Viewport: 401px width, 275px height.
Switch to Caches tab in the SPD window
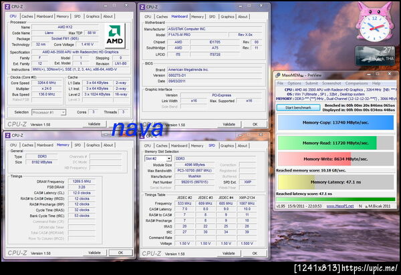[x=162, y=146]
